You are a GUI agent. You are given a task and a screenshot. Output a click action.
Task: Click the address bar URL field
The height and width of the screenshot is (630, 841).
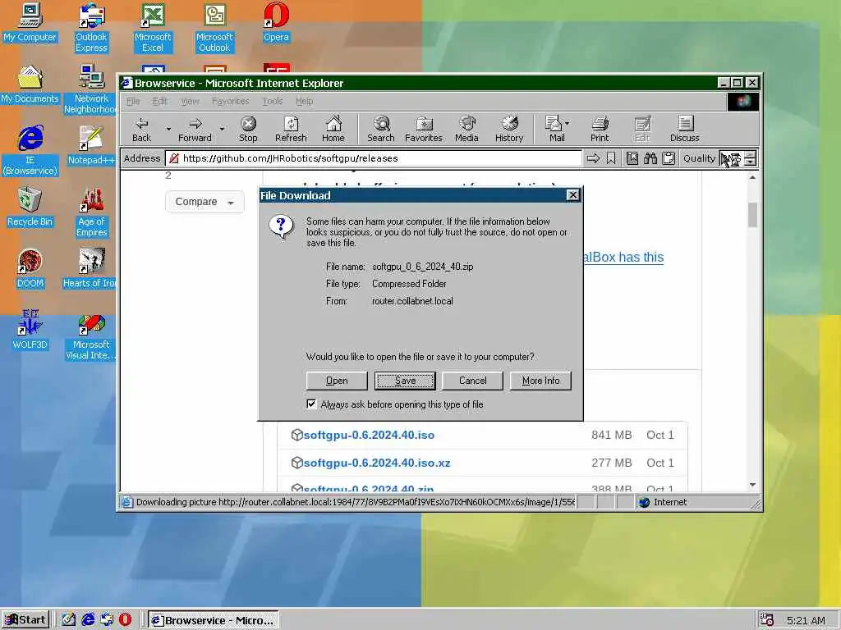374,158
